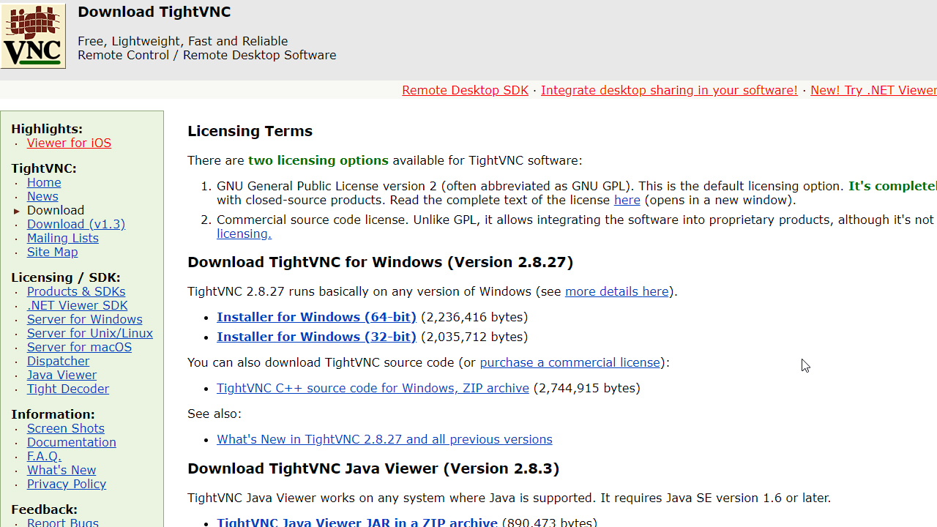Viewport: 937px width, 527px height.
Task: Open the F.A.Q. page
Action: [x=44, y=456]
